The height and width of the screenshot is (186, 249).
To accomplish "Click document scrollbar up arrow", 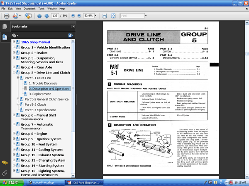I will 247,23.
